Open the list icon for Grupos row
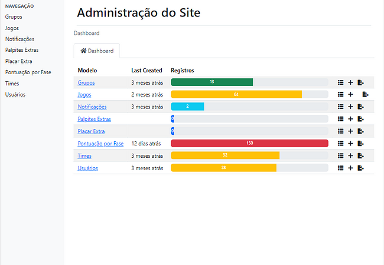Viewport: 384px width, 265px height. (340, 82)
